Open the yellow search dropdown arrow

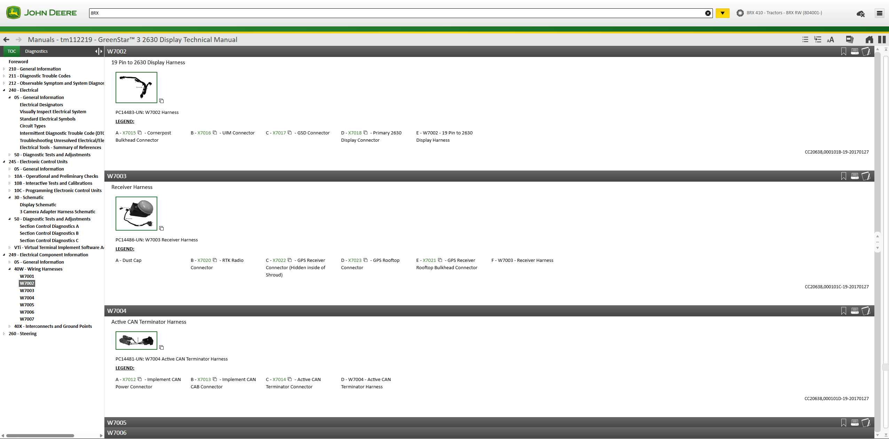tap(722, 13)
